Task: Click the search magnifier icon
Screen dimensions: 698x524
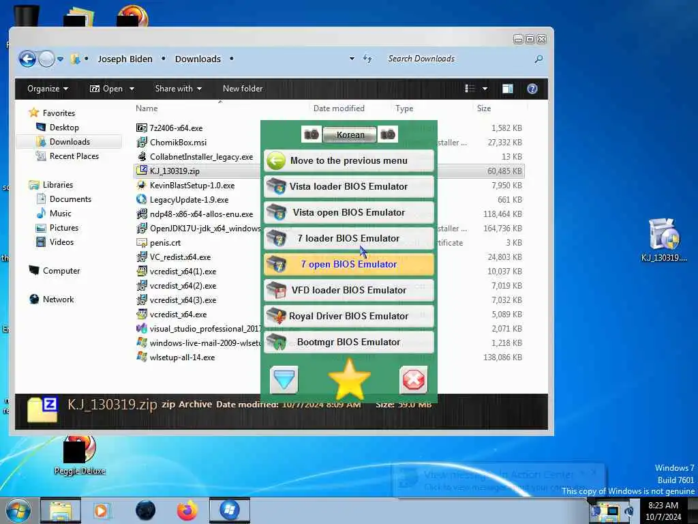Action: coord(538,59)
